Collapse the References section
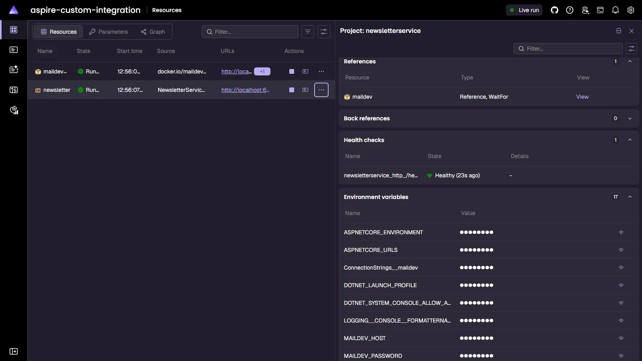The height and width of the screenshot is (361, 642). point(630,61)
